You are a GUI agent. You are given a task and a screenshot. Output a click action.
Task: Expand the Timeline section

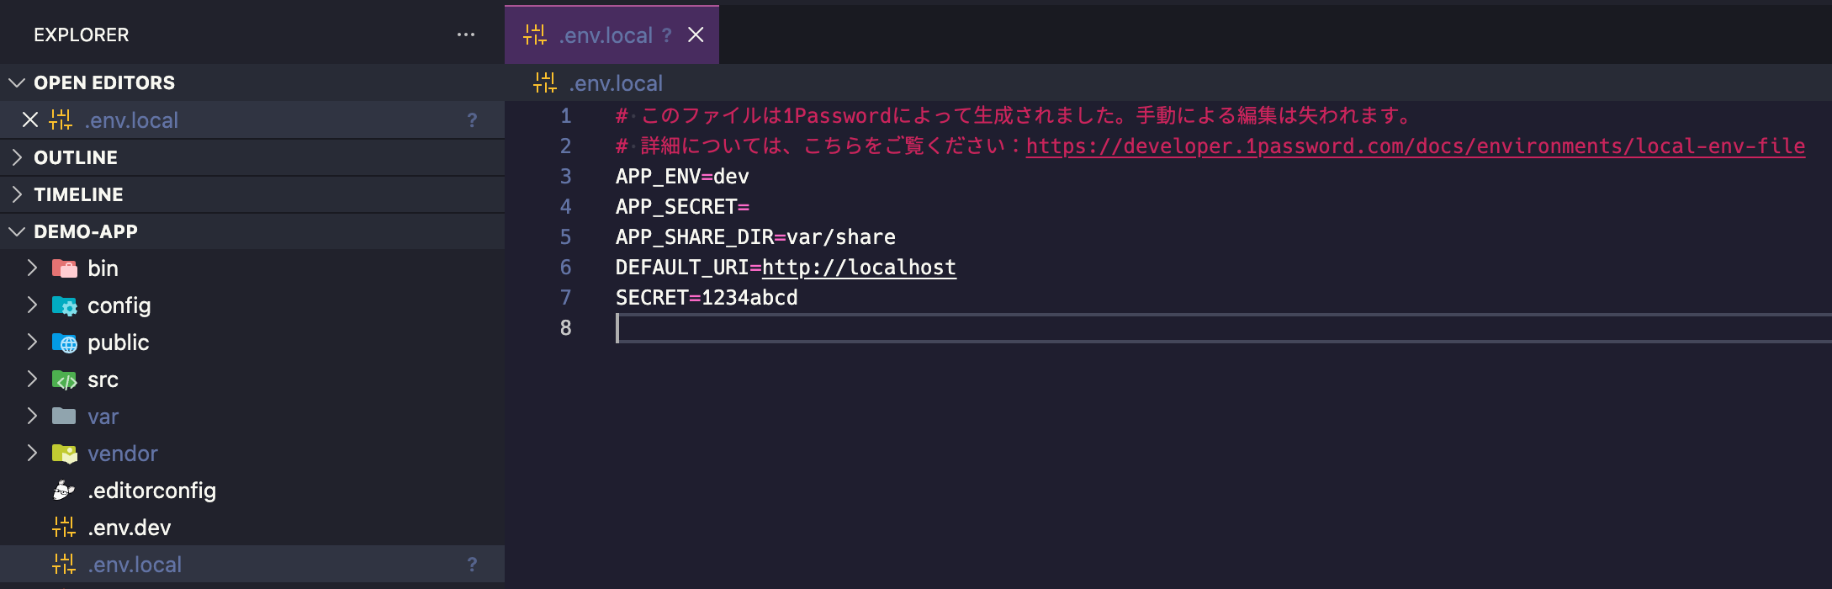[17, 194]
